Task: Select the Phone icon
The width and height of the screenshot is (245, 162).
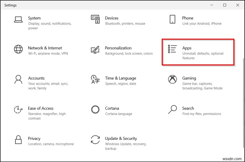Action: (x=172, y=19)
